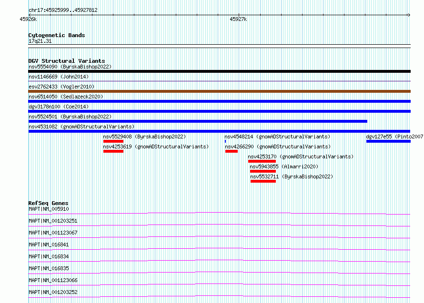Click the nsv5554090 (ByrskaBishop2022) label
Screen dimensions: 424x303
(x=70, y=67)
